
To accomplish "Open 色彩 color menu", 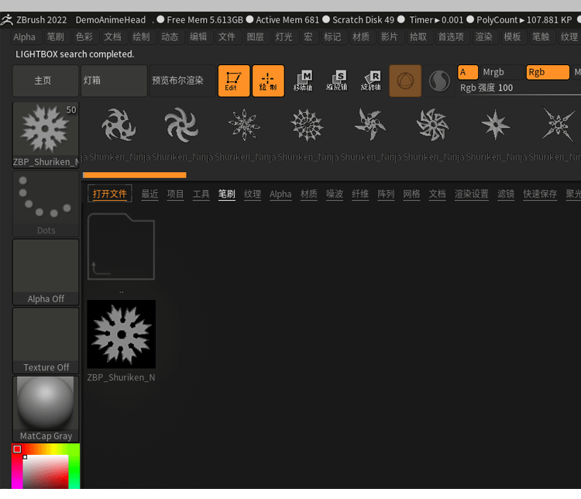I will tap(84, 37).
